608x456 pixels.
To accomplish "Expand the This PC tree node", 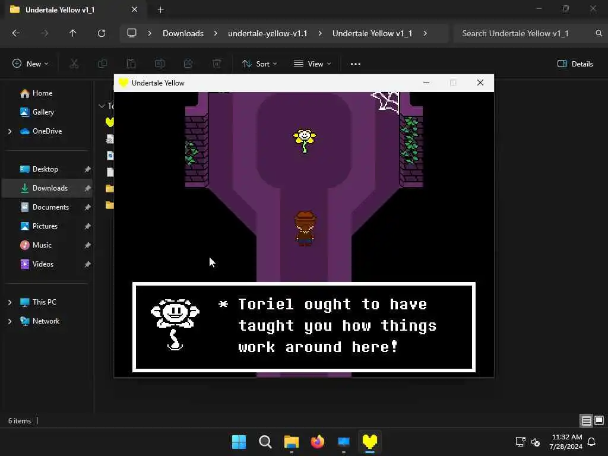I will tap(9, 302).
